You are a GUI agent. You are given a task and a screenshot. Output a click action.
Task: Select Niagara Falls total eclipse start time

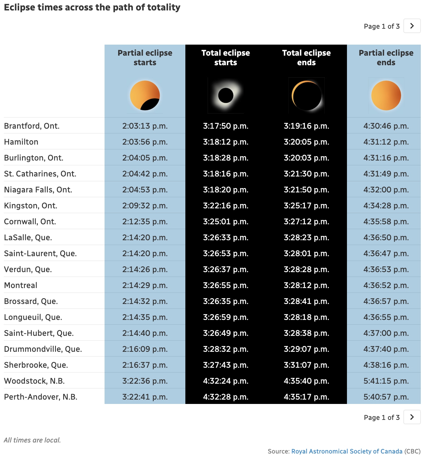tap(226, 190)
